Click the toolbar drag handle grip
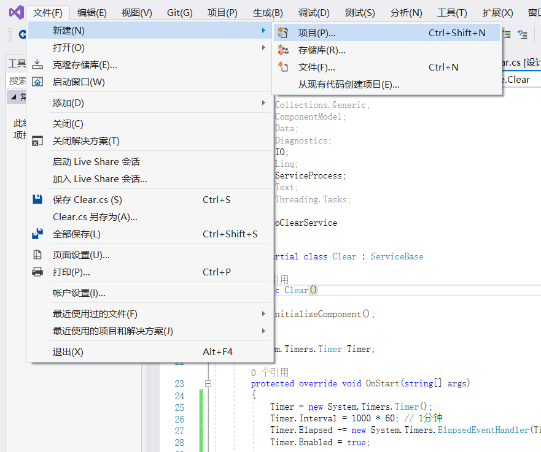This screenshot has width=541, height=452. coord(10,34)
